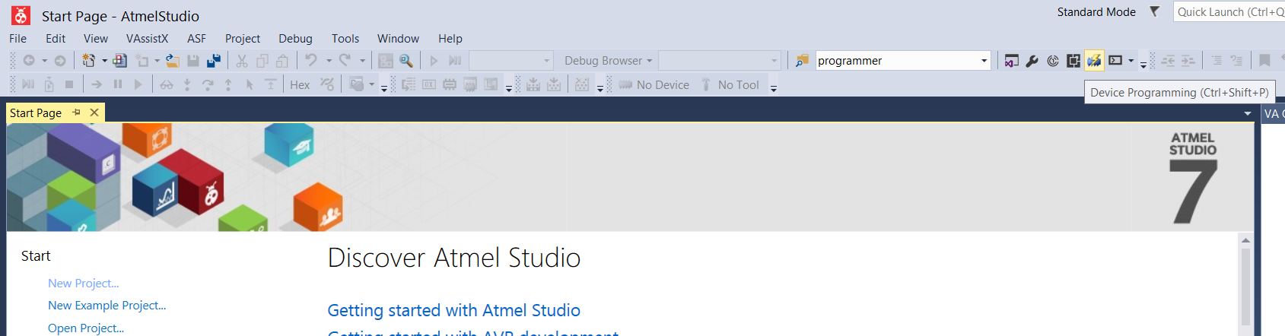
Task: Click the Properties wrench icon
Action: [x=1032, y=61]
